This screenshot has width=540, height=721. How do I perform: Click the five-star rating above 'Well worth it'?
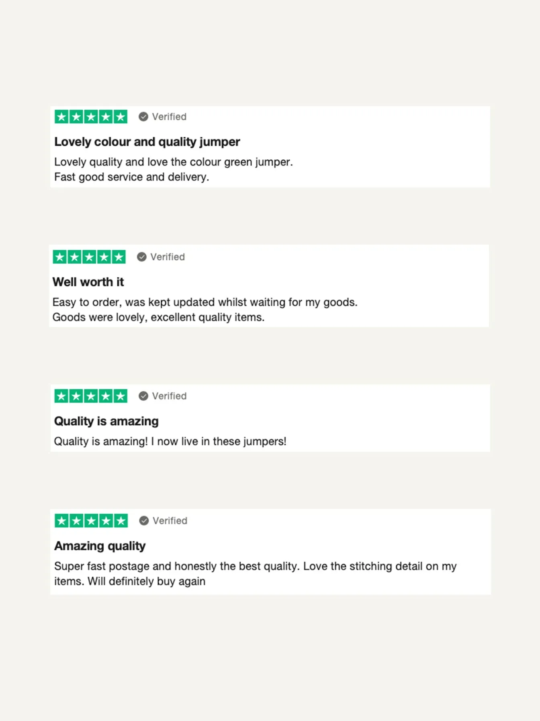coord(89,257)
